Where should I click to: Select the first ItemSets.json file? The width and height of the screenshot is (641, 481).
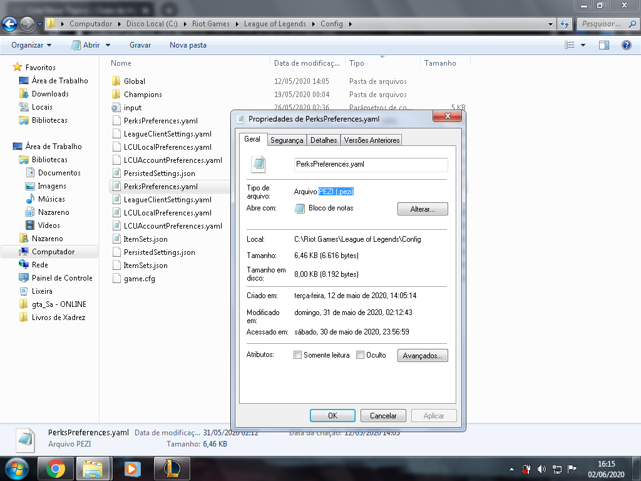coord(140,239)
